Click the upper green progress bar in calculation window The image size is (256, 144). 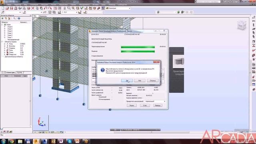138,47
